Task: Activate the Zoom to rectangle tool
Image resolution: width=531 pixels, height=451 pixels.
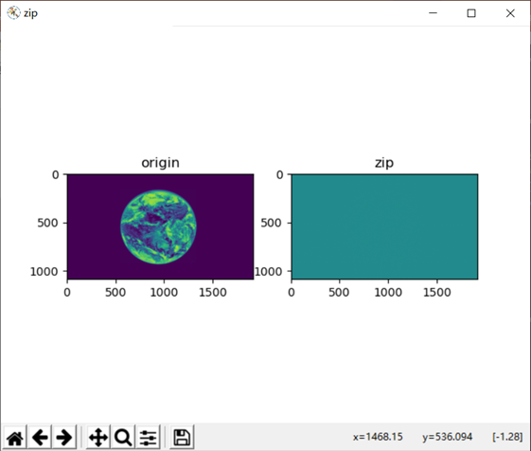Action: tap(123, 438)
